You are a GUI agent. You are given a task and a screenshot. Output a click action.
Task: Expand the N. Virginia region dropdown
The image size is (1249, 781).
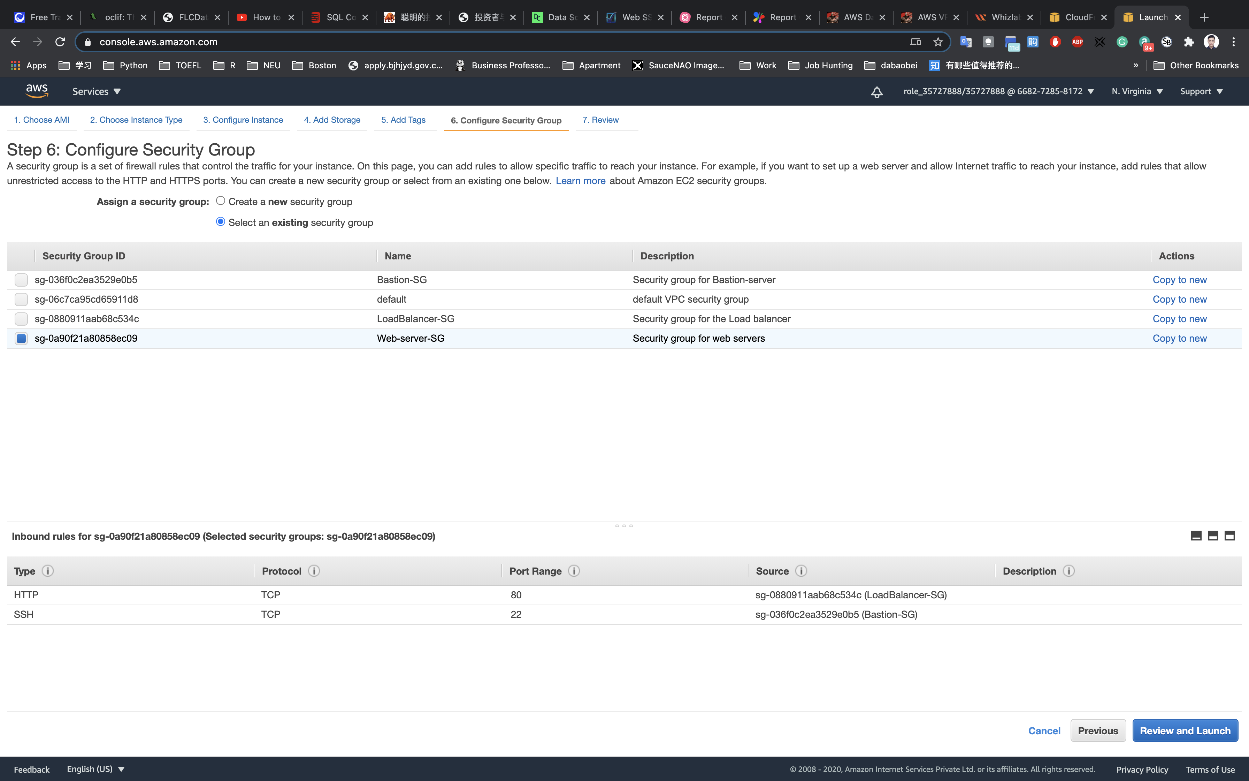(1136, 91)
